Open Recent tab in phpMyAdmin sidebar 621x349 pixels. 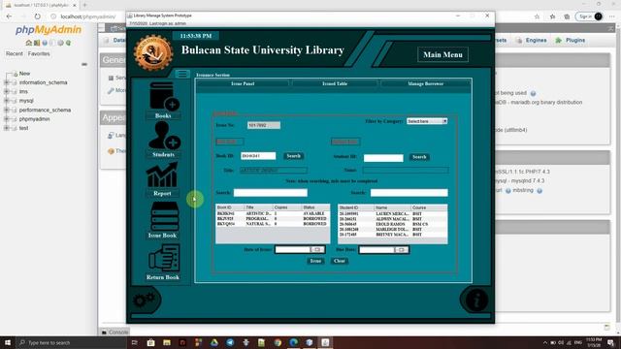(x=15, y=53)
